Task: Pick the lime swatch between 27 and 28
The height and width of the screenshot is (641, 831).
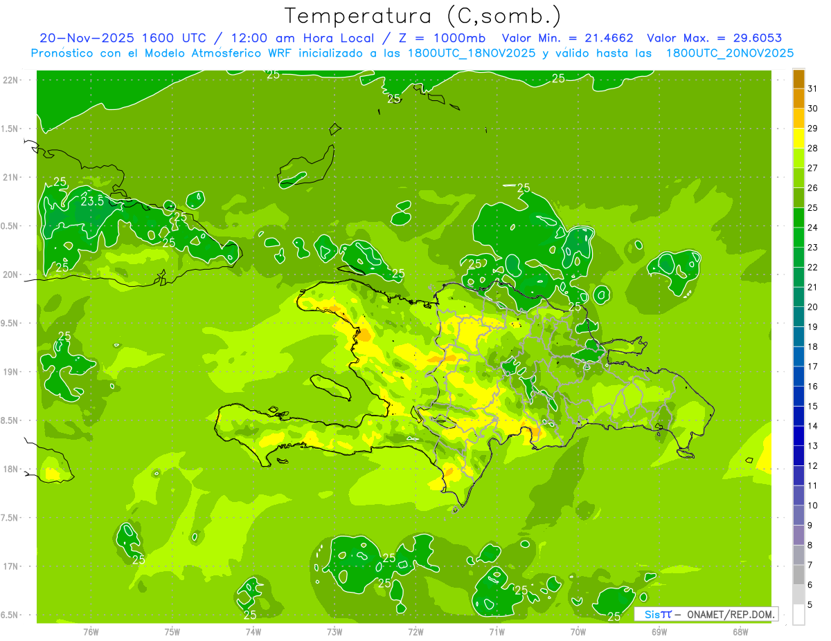Action: (798, 158)
